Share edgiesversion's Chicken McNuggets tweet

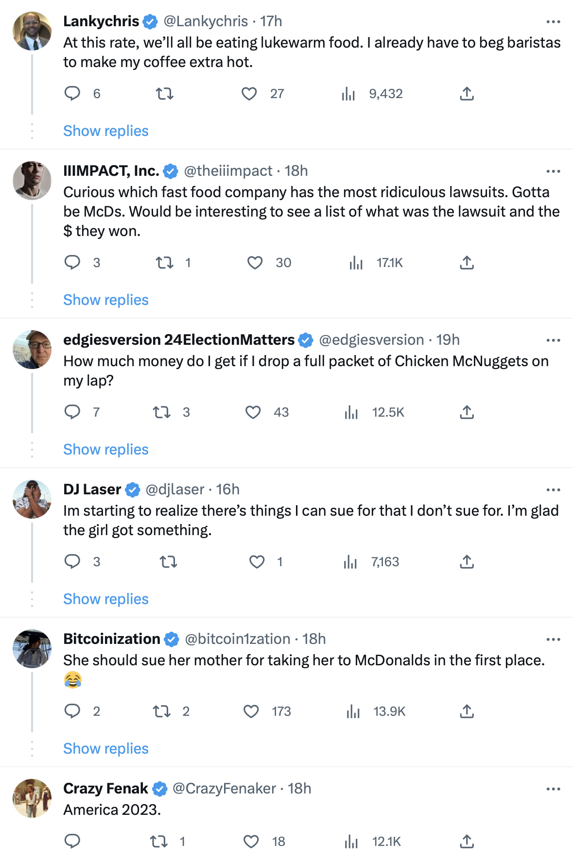click(467, 412)
